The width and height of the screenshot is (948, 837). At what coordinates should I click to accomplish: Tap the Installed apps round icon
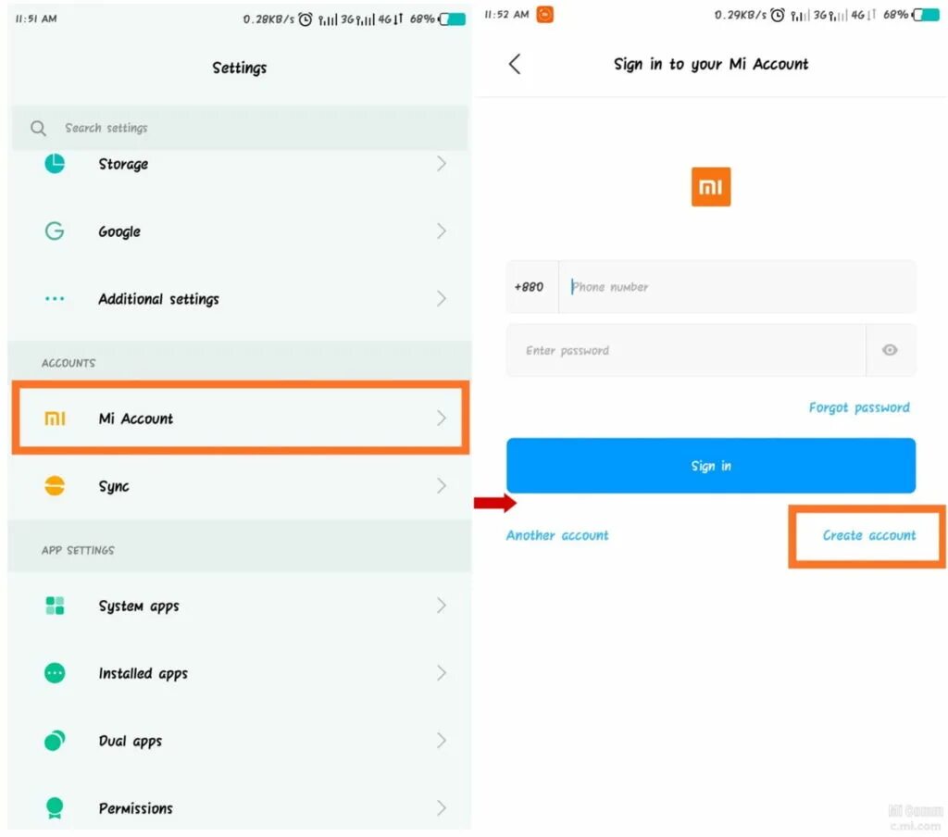pos(55,673)
